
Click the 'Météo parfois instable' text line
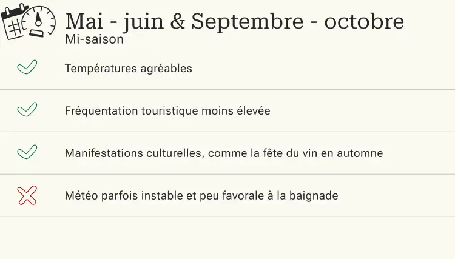click(x=201, y=195)
